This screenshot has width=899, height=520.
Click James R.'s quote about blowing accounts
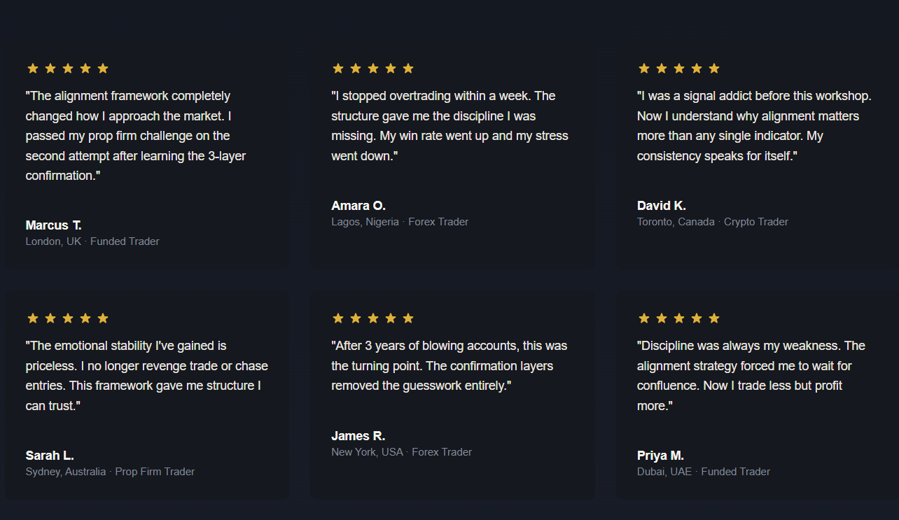449,366
